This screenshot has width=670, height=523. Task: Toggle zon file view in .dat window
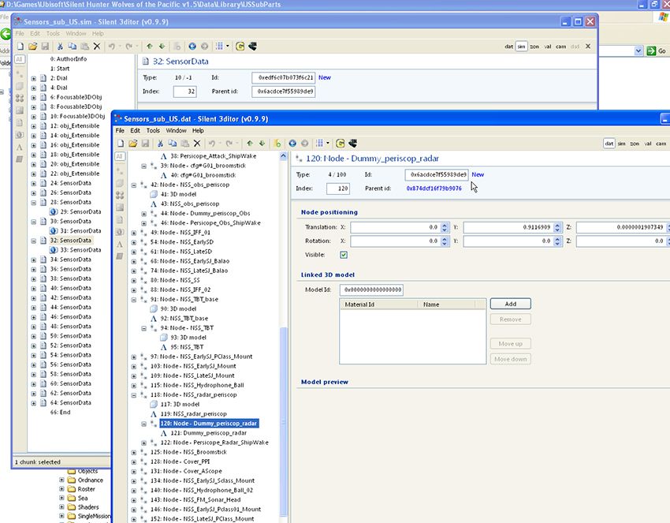pos(635,144)
